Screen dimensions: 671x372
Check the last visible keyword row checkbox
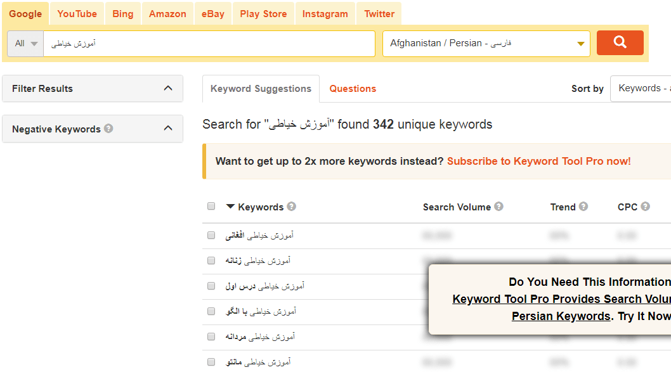tap(211, 362)
